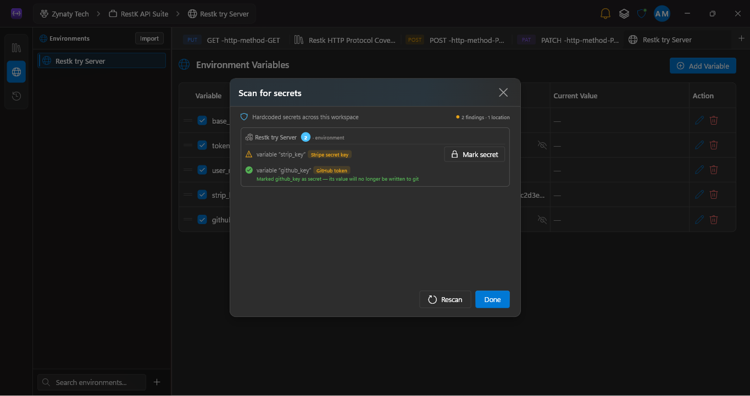The image size is (750, 396).
Task: Click the RestK app logo icon
Action: [16, 14]
